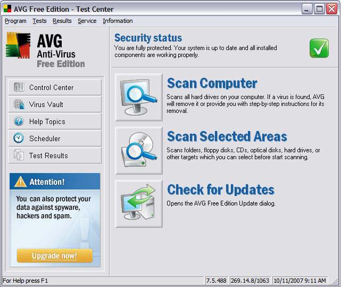Click the version number 7.5.488 in status bar

(x=216, y=281)
